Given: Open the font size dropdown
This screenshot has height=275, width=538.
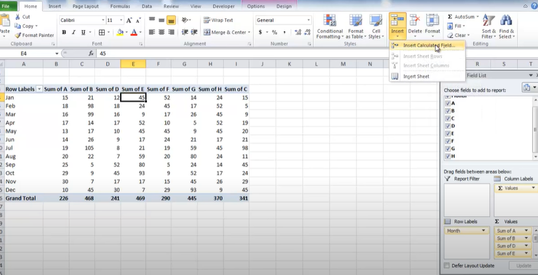Looking at the screenshot, I should click(x=121, y=20).
